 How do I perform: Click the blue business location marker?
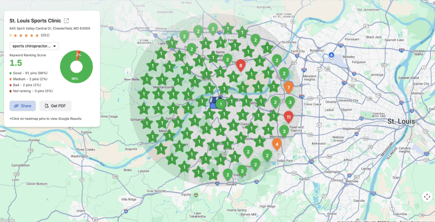point(213,103)
